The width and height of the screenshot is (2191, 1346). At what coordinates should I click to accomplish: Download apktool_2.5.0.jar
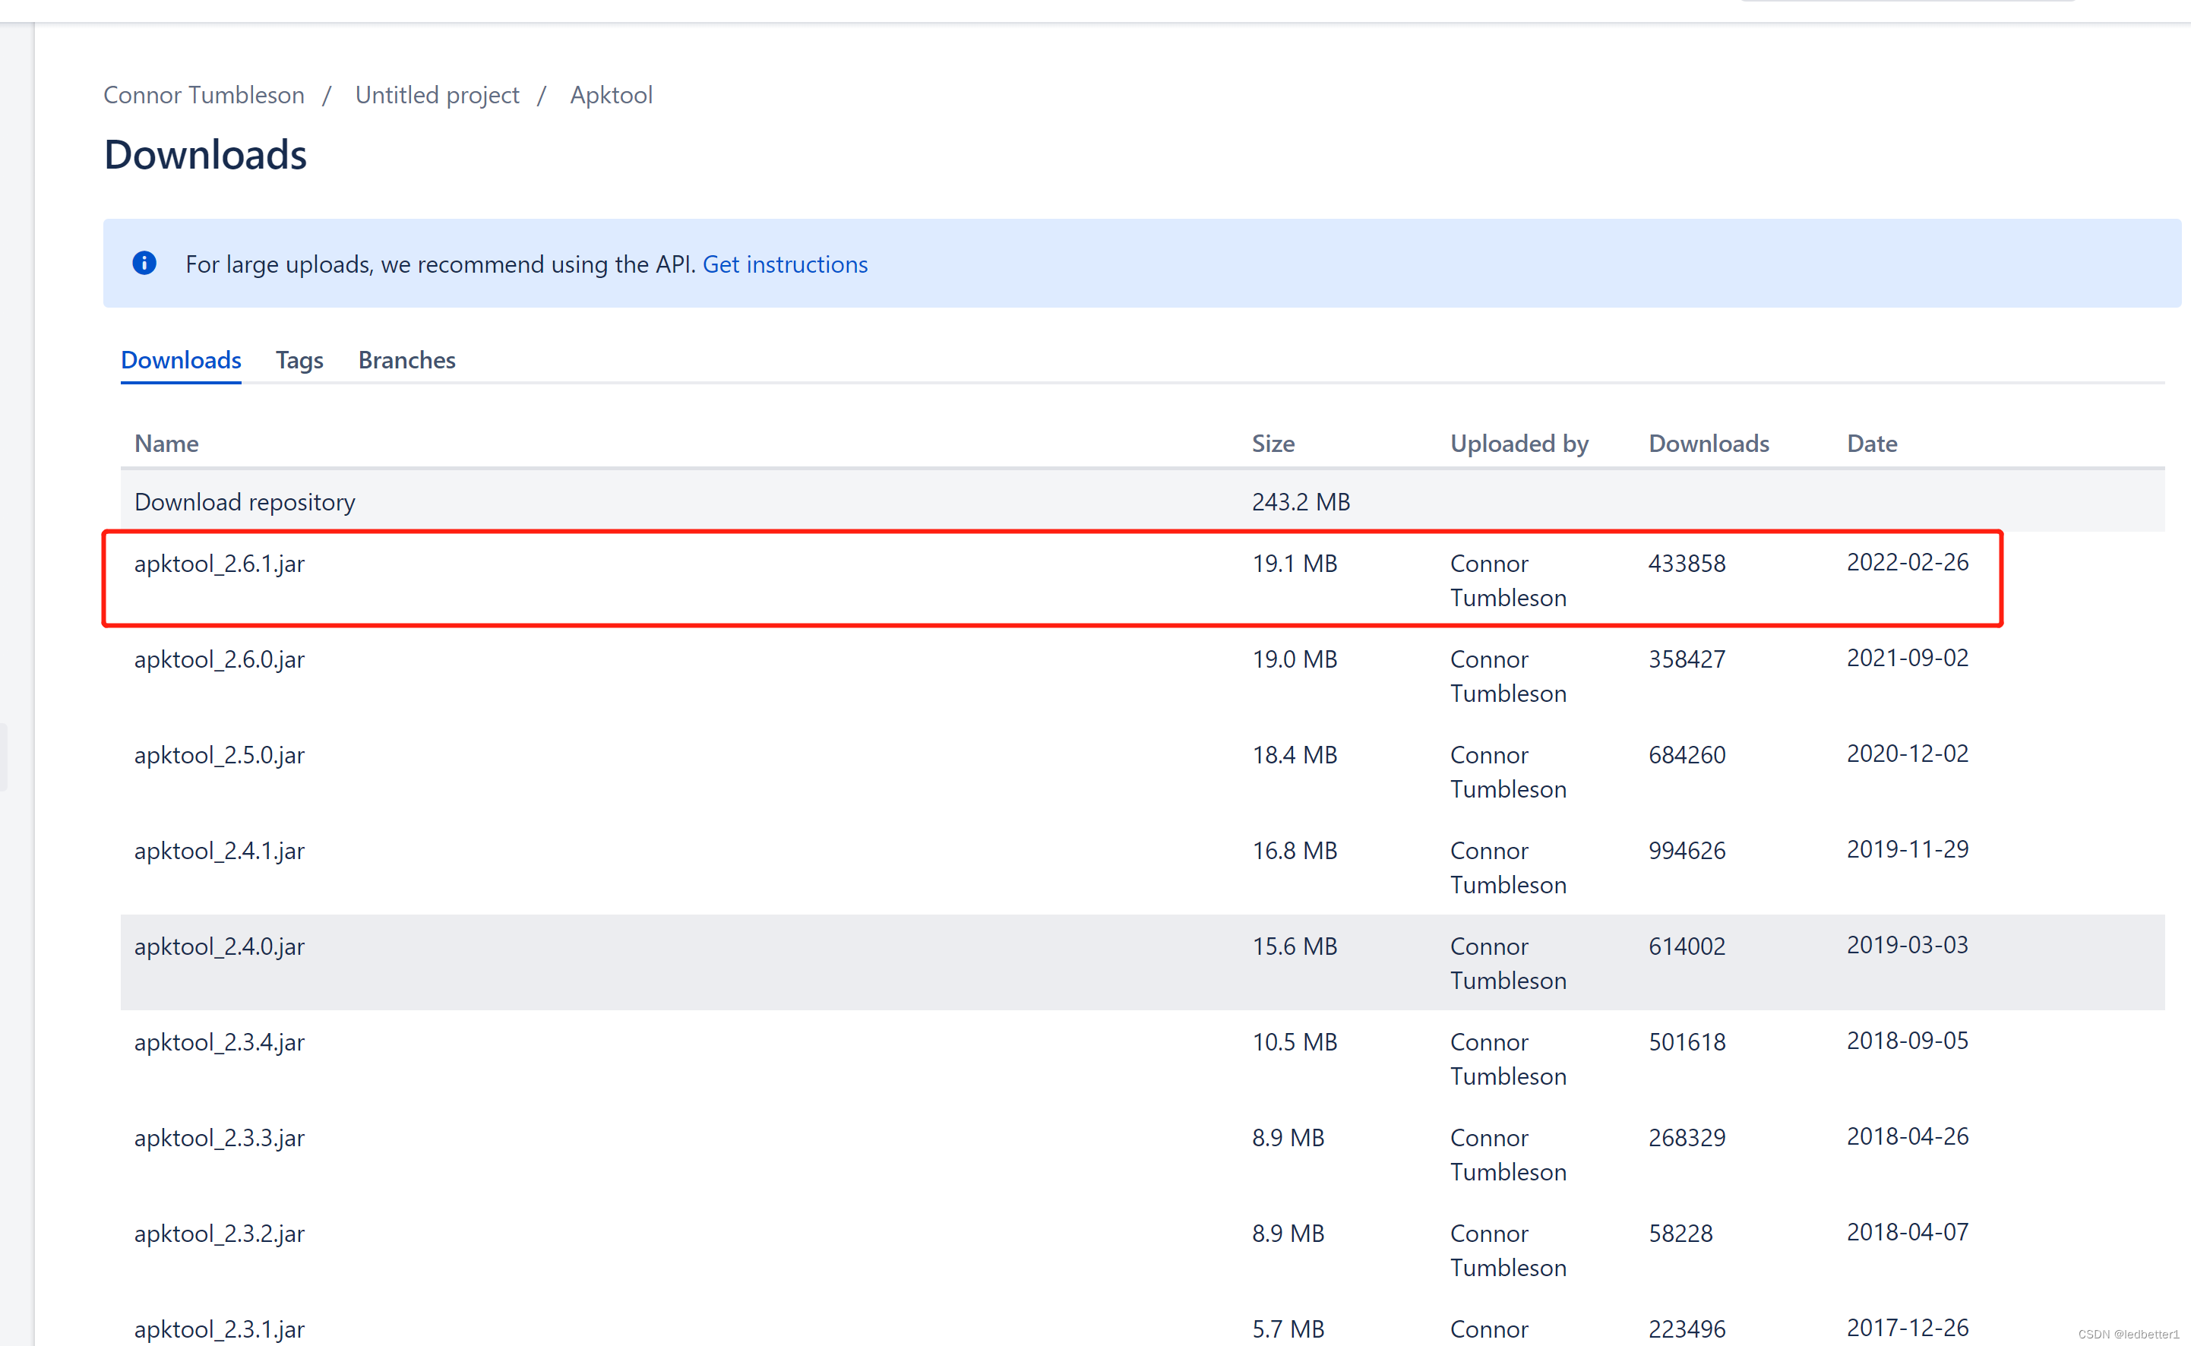click(219, 755)
